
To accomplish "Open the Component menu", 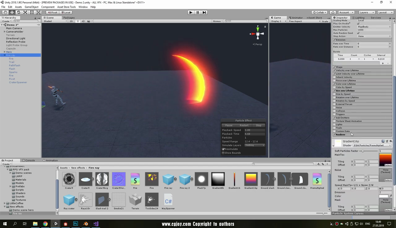I will [x=48, y=7].
